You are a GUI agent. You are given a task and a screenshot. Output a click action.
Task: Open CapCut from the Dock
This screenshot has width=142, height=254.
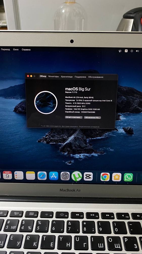tap(88, 176)
